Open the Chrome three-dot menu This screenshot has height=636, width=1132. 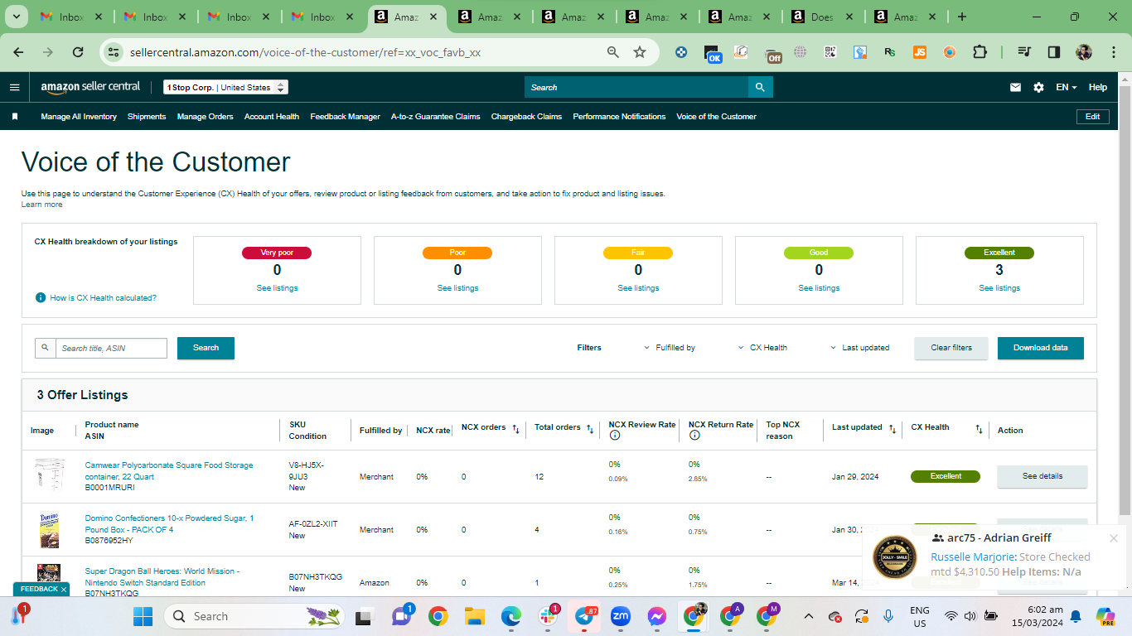[1113, 52]
